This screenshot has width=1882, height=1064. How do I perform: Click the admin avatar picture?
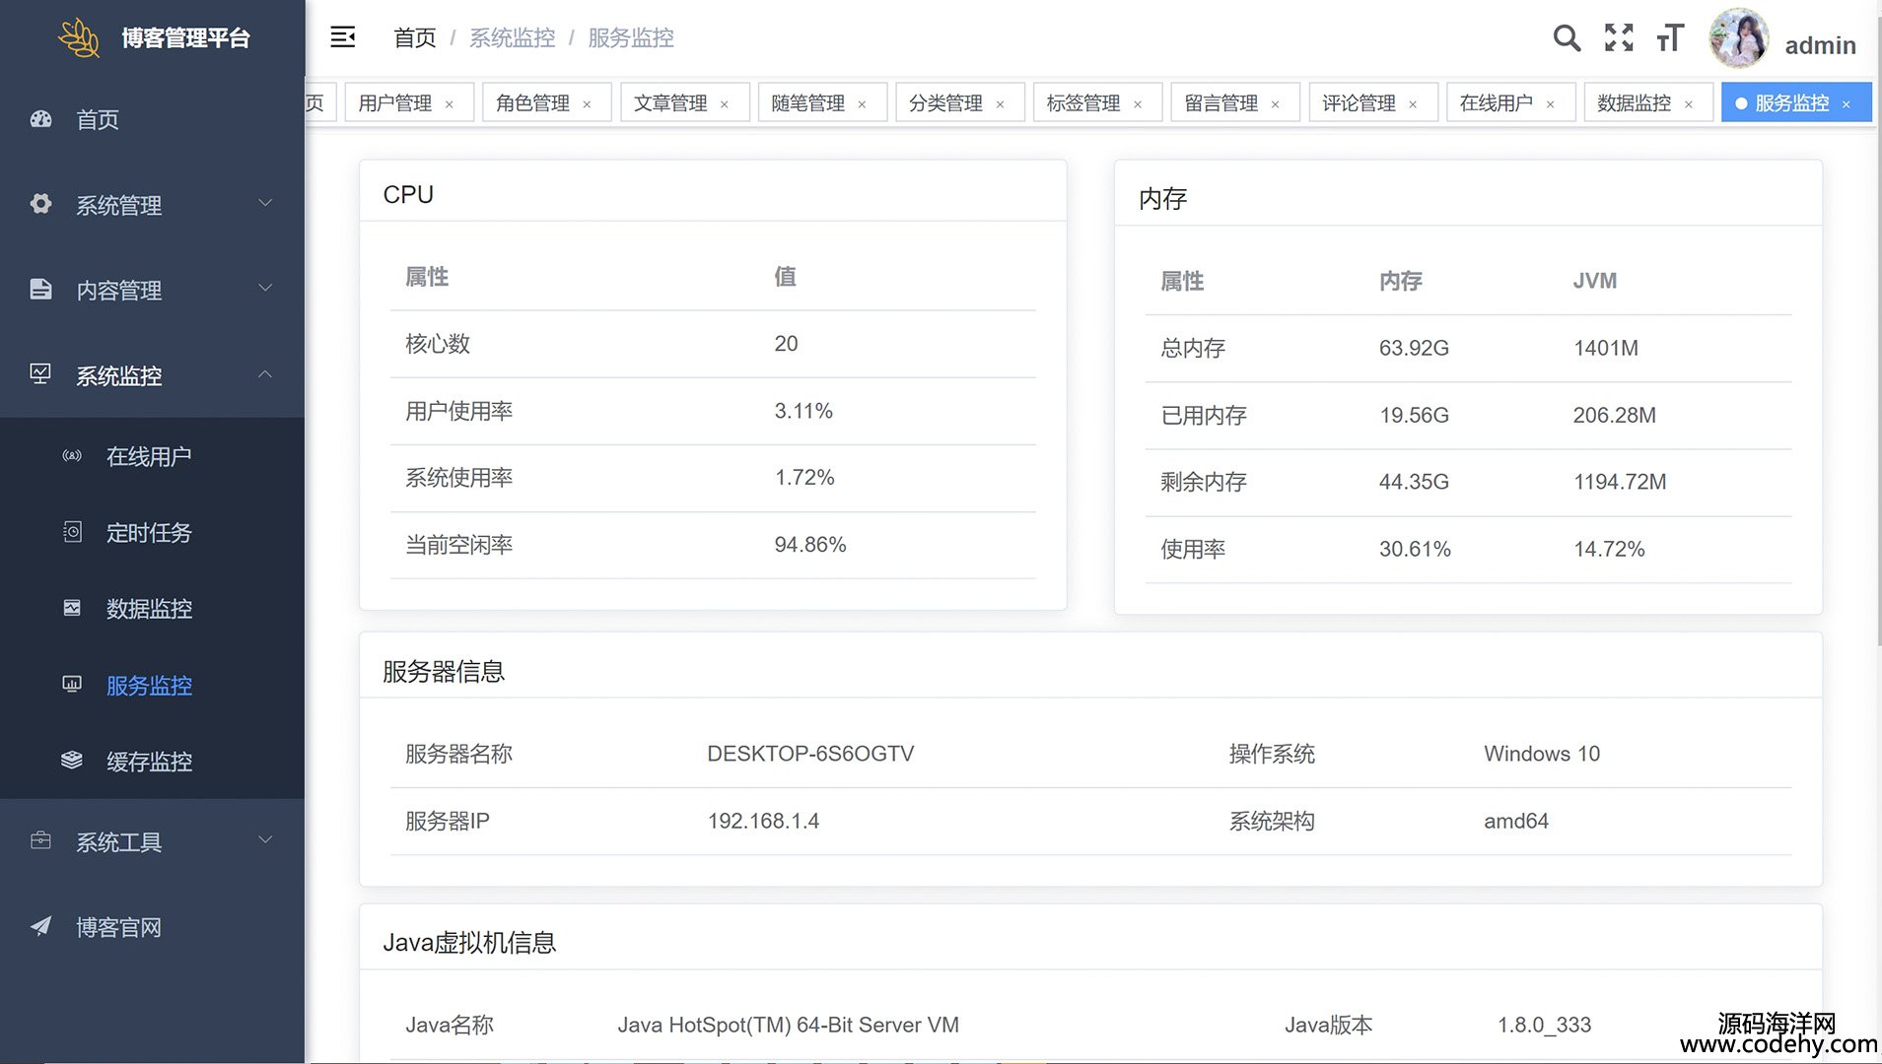pyautogui.click(x=1738, y=38)
